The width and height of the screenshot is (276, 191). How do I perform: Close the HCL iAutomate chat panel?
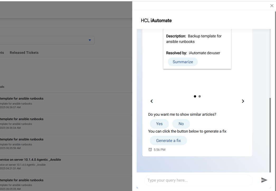click(x=272, y=6)
